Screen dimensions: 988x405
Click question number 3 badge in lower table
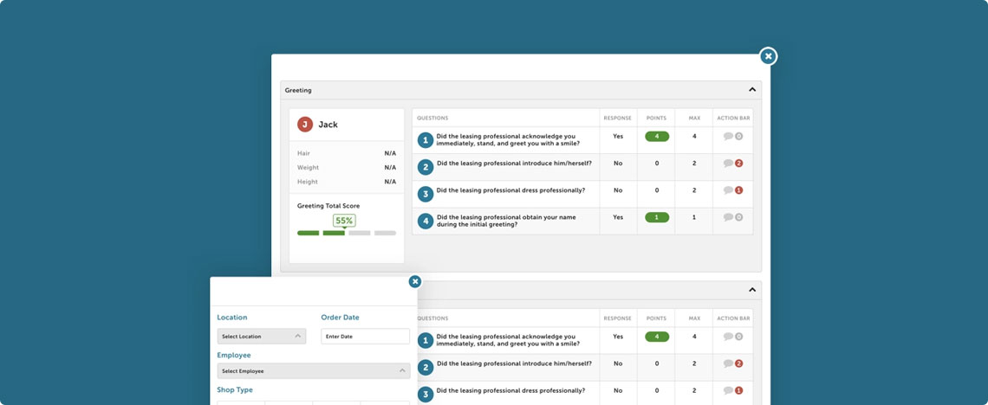pos(426,395)
